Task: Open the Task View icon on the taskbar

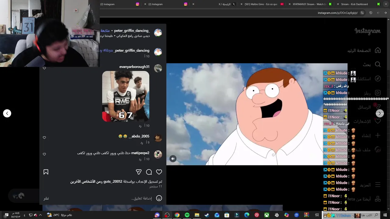Action: (317, 215)
